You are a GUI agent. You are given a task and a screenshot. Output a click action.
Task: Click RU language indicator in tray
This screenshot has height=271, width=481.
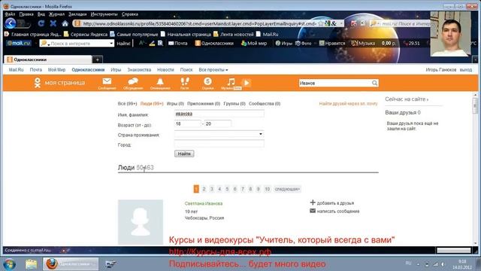tap(408, 263)
